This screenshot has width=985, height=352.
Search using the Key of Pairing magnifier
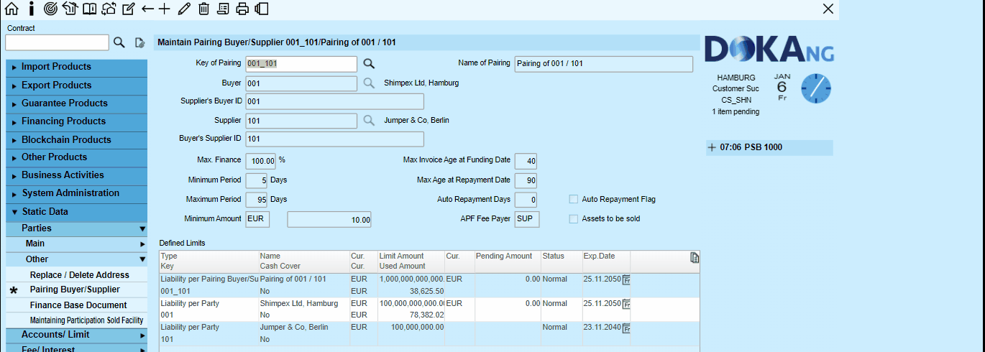pos(369,64)
